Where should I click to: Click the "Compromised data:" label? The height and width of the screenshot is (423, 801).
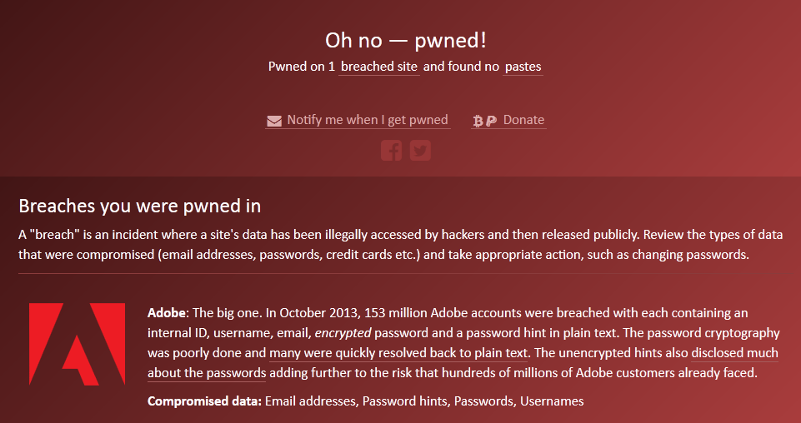click(x=204, y=401)
